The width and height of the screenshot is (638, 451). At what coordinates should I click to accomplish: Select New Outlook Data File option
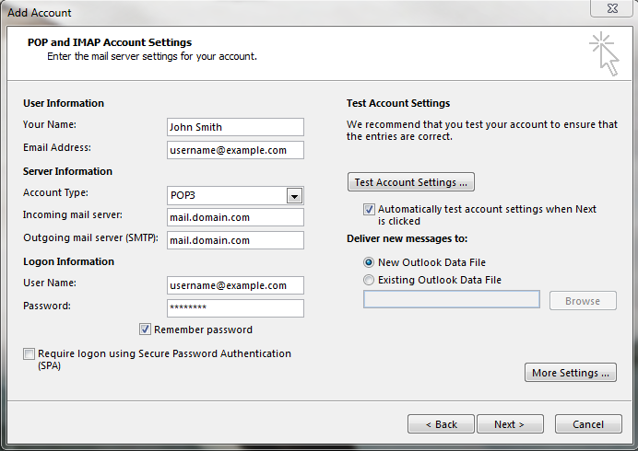coord(370,262)
